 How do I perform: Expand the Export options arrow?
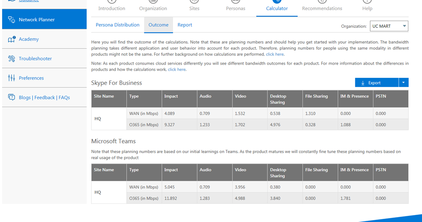(403, 82)
